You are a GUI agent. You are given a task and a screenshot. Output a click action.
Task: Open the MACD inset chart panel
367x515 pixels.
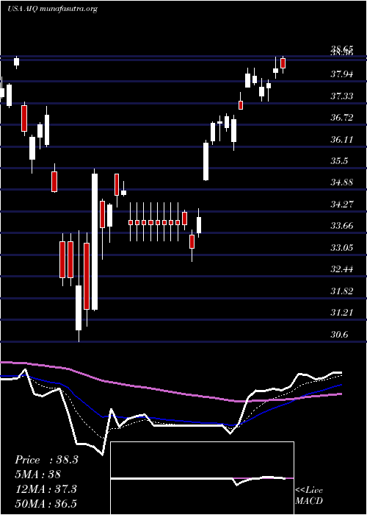pos(202,478)
